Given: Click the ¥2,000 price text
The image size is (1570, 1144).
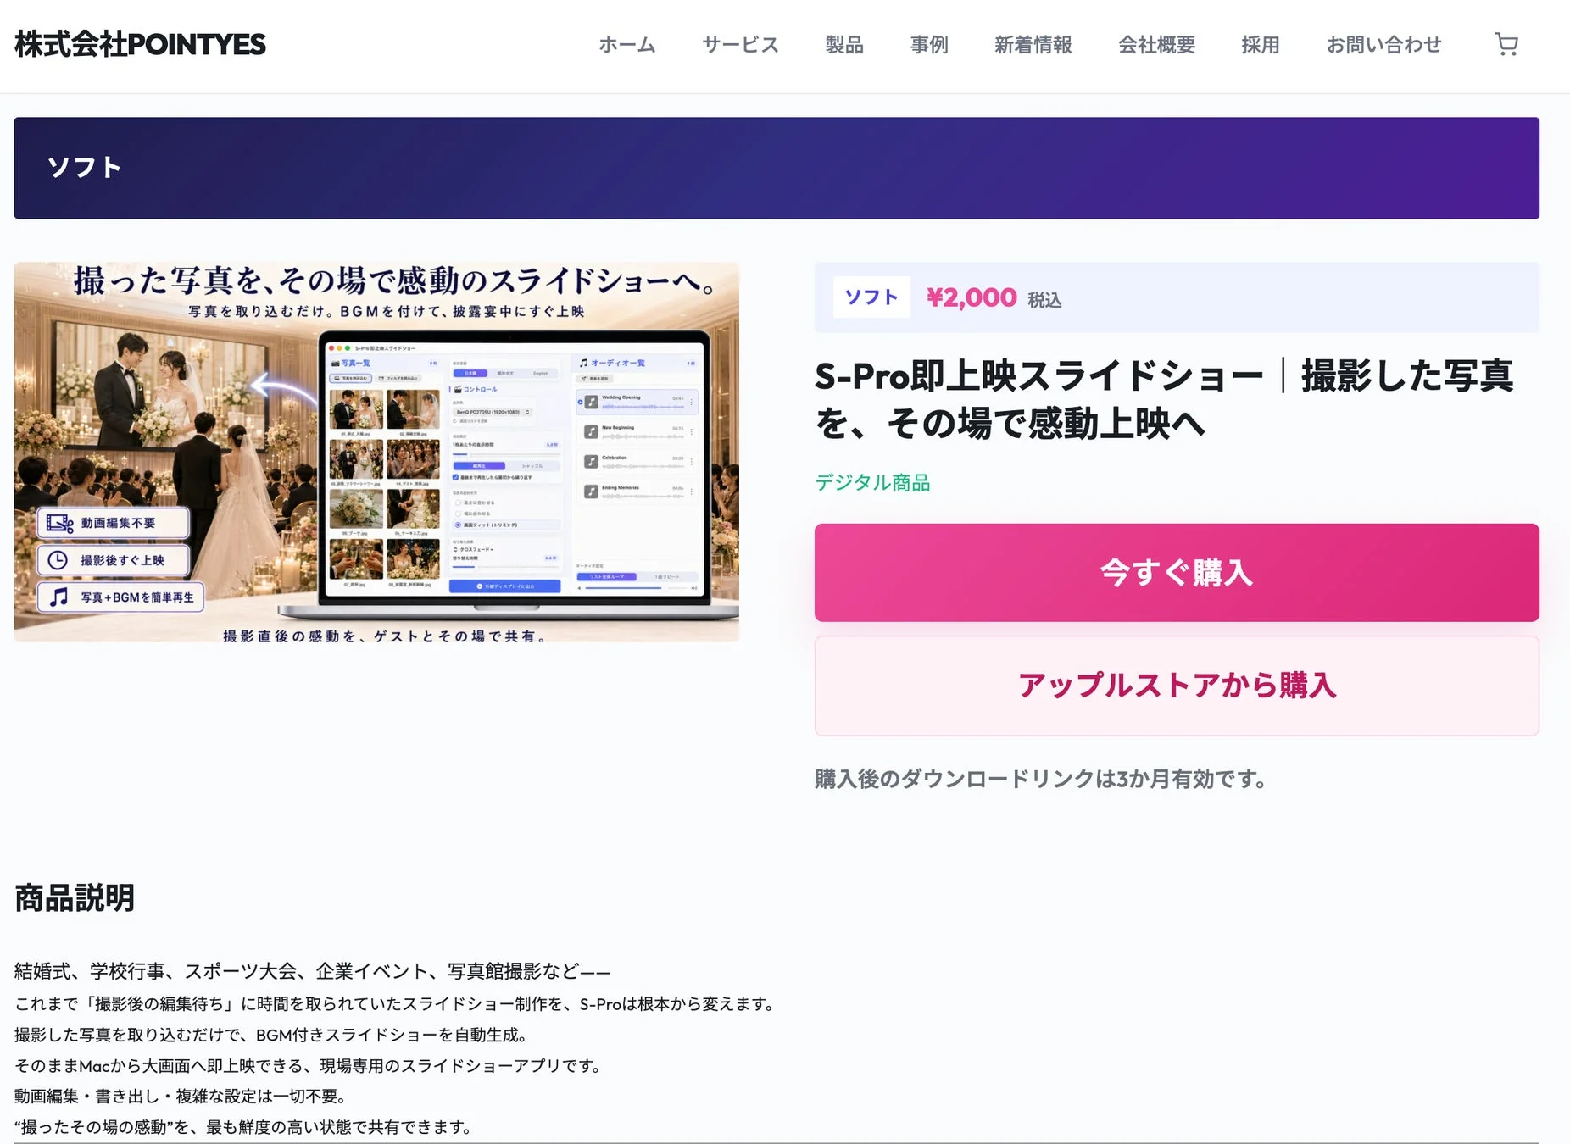Looking at the screenshot, I should (x=972, y=297).
